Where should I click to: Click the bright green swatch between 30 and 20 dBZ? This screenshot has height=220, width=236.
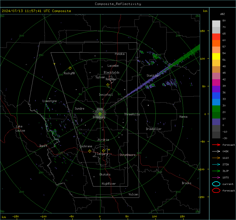click(216, 109)
